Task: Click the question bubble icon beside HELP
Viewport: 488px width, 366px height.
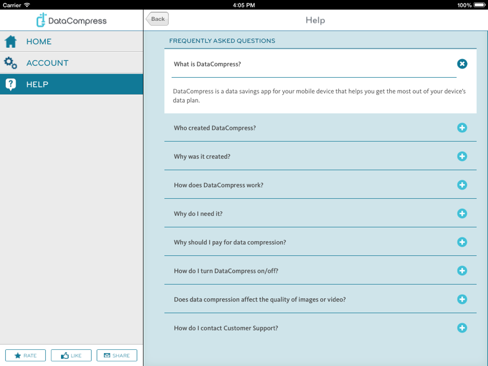Action: click(x=11, y=84)
